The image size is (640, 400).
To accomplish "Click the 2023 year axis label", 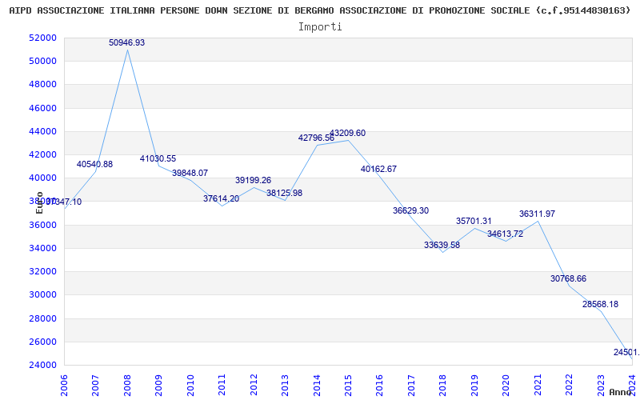I will pos(601,384).
